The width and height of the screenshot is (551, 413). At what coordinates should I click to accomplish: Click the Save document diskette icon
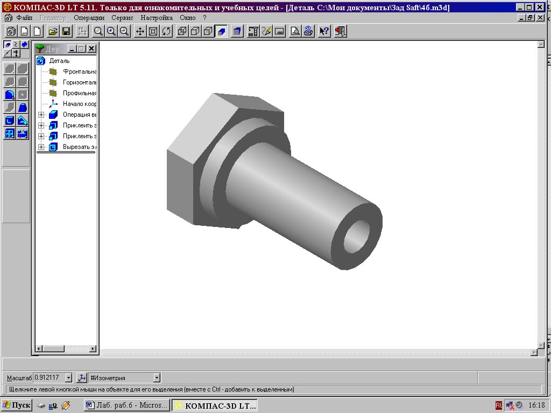tap(66, 31)
